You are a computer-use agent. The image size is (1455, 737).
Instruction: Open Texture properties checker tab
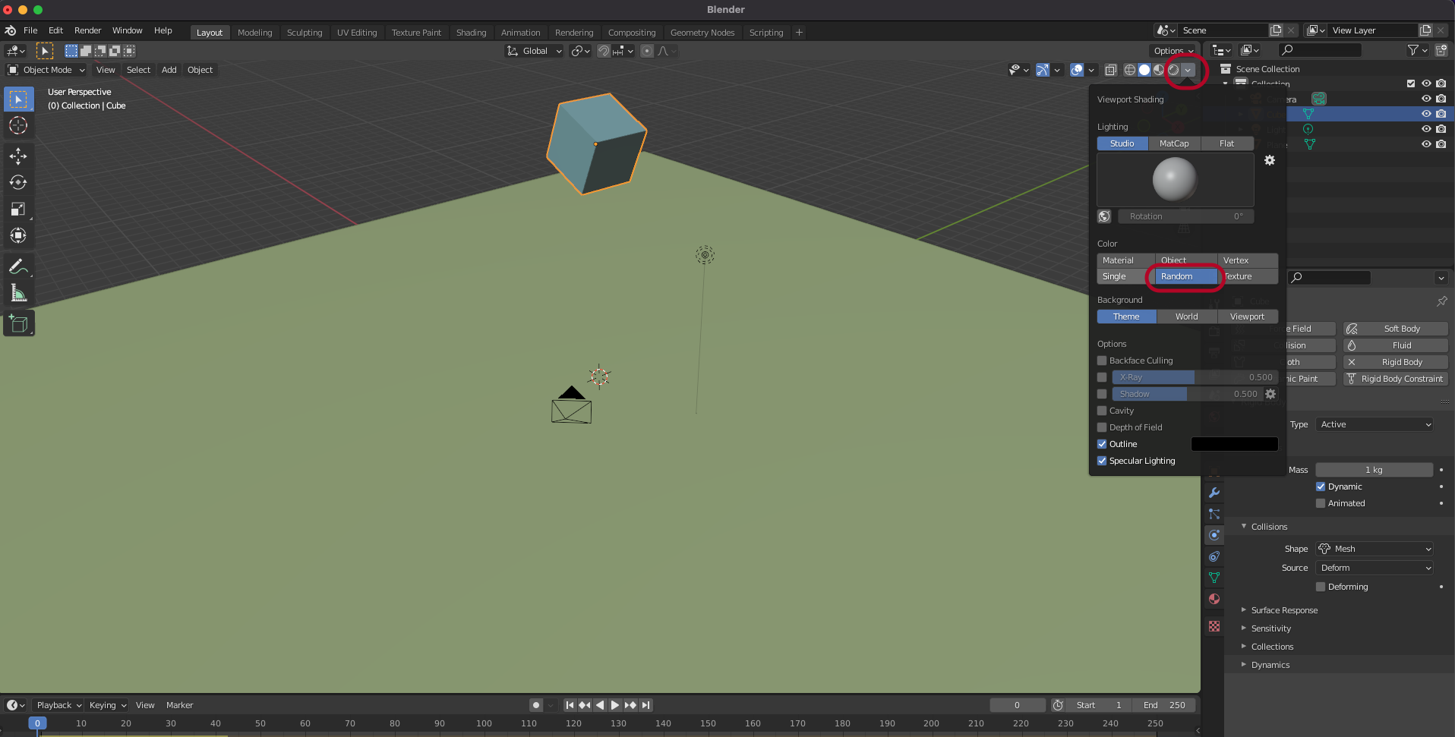pos(1214,626)
